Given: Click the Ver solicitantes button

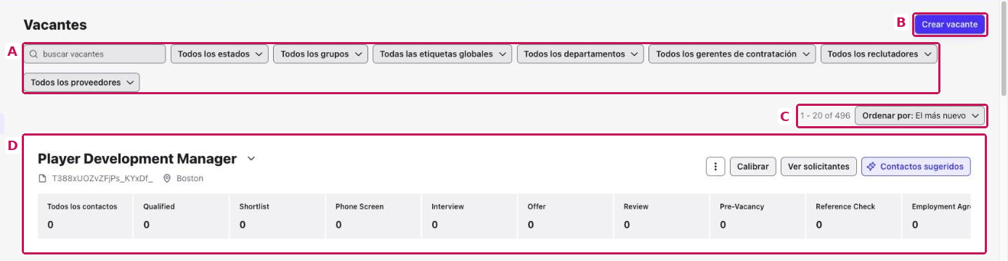Looking at the screenshot, I should click(x=819, y=167).
